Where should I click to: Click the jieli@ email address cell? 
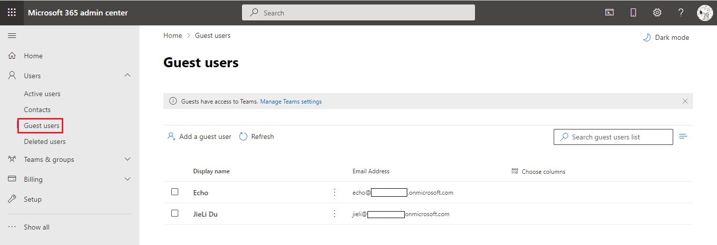401,214
